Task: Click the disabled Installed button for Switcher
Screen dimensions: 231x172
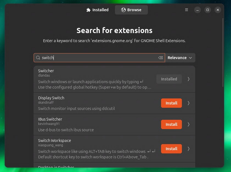Action: (x=169, y=79)
